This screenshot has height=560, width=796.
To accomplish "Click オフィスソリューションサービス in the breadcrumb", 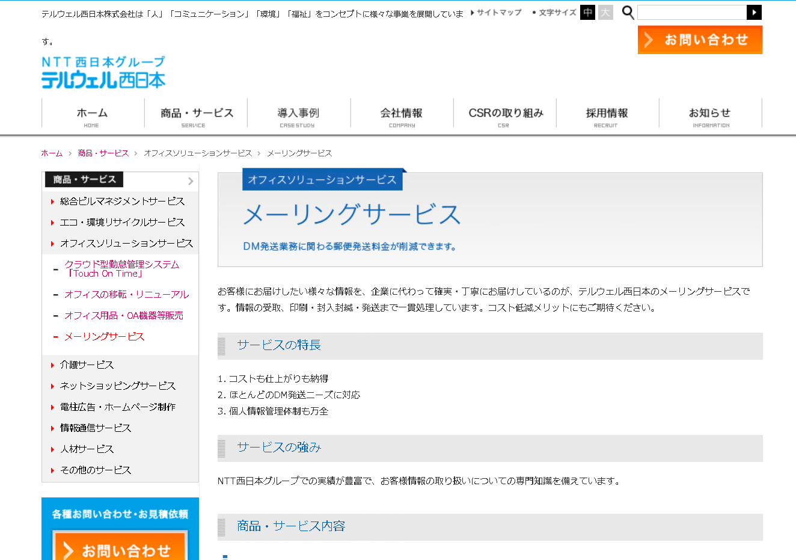I will (x=198, y=153).
